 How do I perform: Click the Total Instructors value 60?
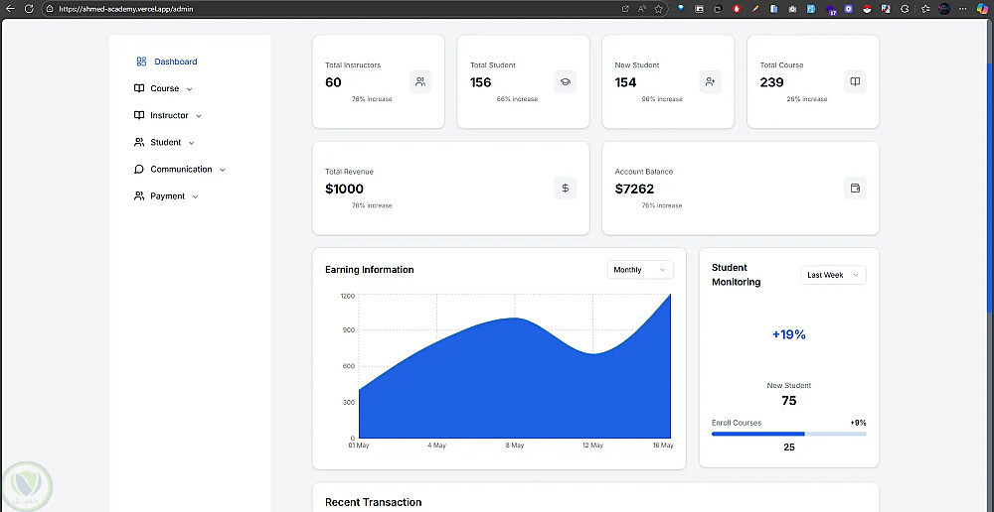click(333, 82)
